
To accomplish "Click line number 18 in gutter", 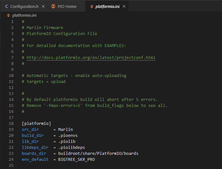I will [x=11, y=124].
